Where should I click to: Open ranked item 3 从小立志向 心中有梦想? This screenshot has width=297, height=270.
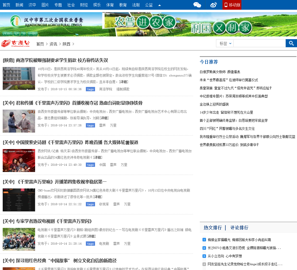tap(225, 256)
